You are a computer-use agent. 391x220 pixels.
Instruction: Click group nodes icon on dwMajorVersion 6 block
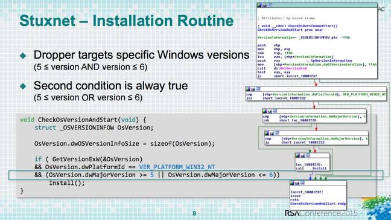point(276,133)
